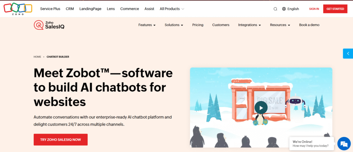The height and width of the screenshot is (152, 353).
Task: Click Book a demo link
Action: click(309, 25)
